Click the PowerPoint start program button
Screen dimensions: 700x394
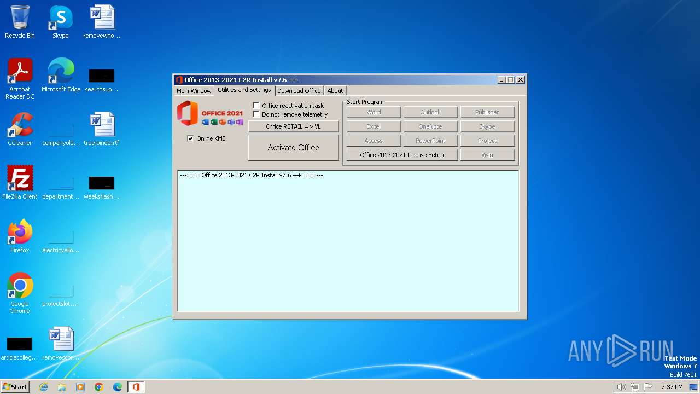(x=430, y=141)
